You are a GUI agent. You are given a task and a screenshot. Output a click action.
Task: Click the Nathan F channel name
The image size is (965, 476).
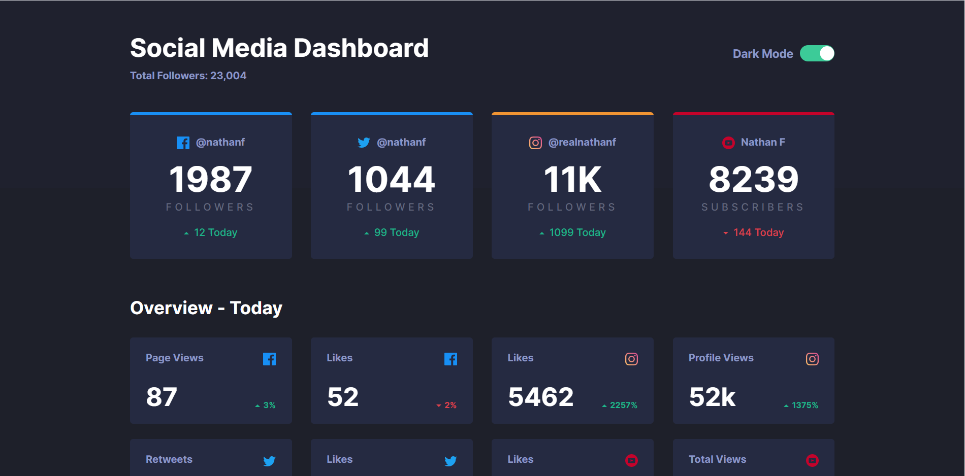[763, 142]
